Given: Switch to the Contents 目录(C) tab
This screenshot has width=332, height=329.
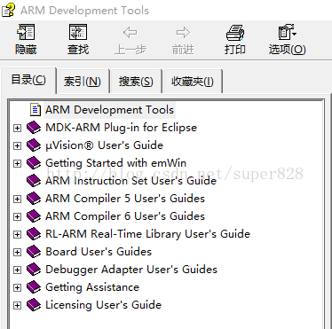Looking at the screenshot, I should tap(28, 80).
